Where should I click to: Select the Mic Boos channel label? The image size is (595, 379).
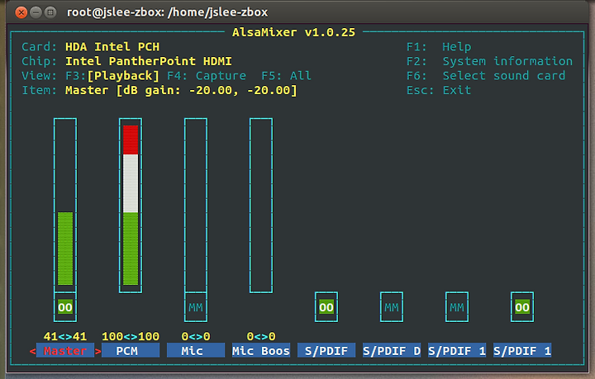pyautogui.click(x=261, y=351)
